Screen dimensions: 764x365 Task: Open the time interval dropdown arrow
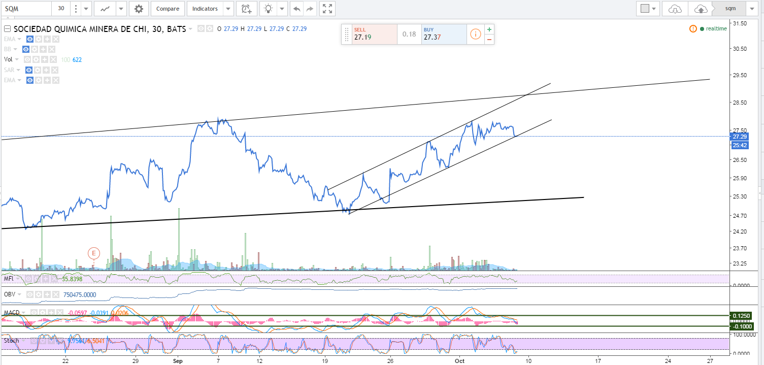[x=87, y=9]
